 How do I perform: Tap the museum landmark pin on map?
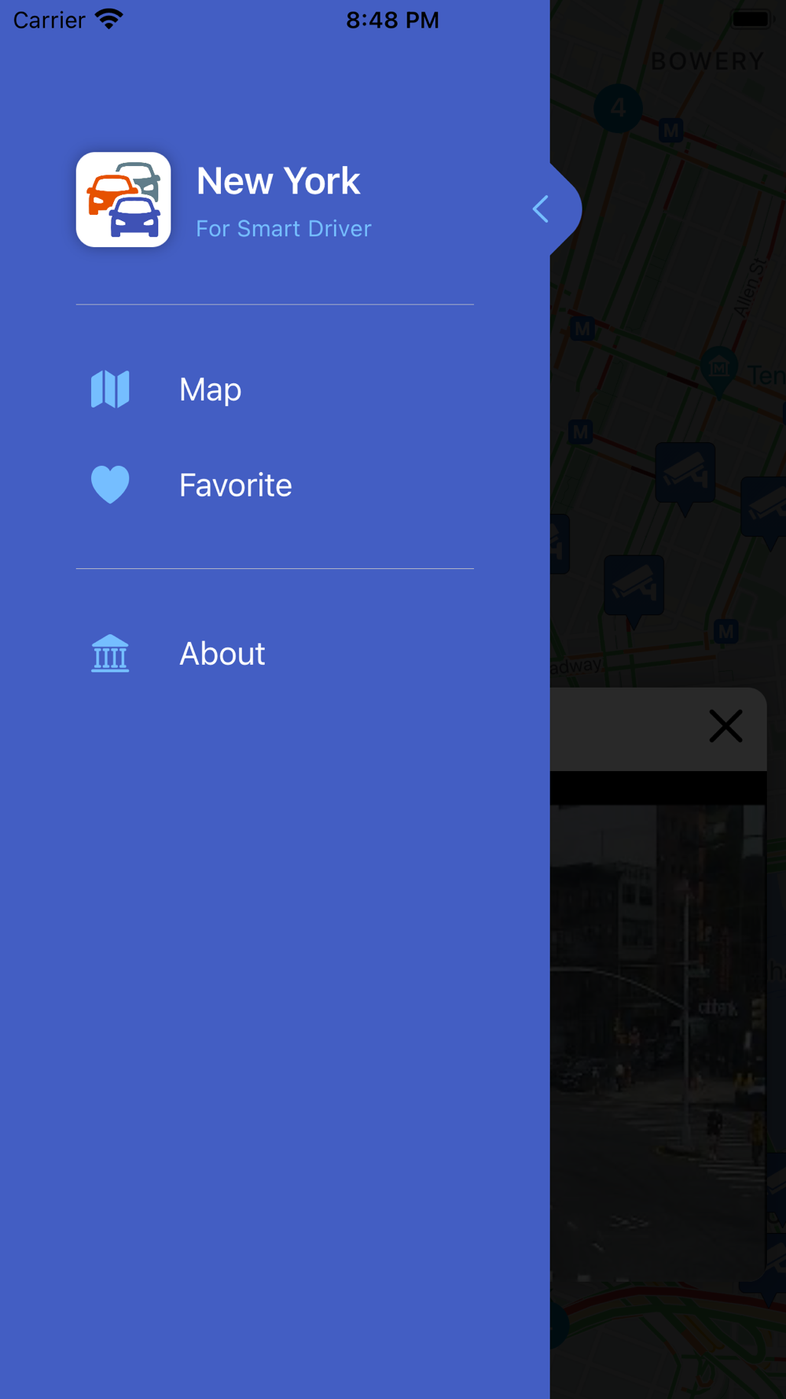(x=719, y=371)
